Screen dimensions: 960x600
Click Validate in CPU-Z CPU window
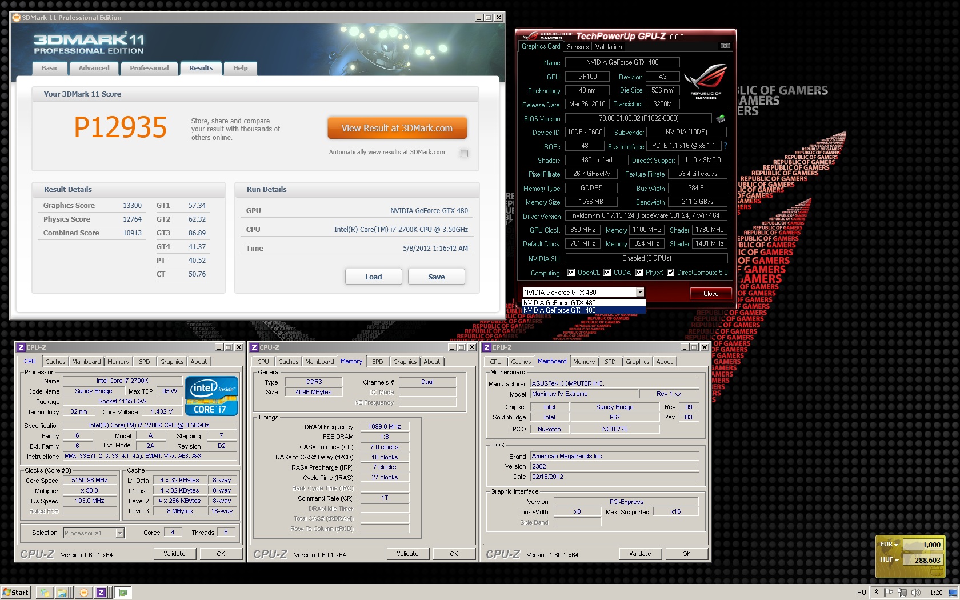click(x=174, y=554)
